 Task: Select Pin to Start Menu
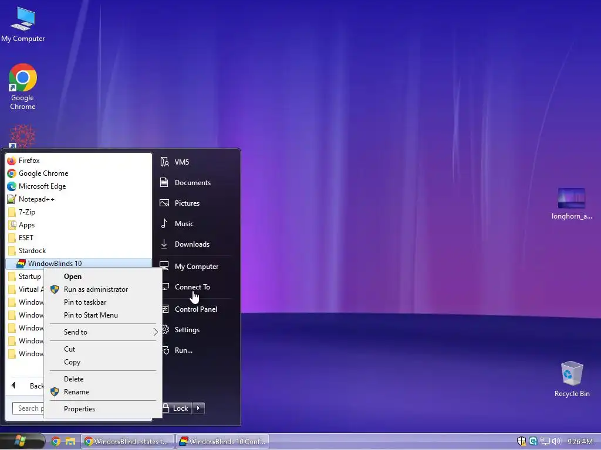(103, 315)
